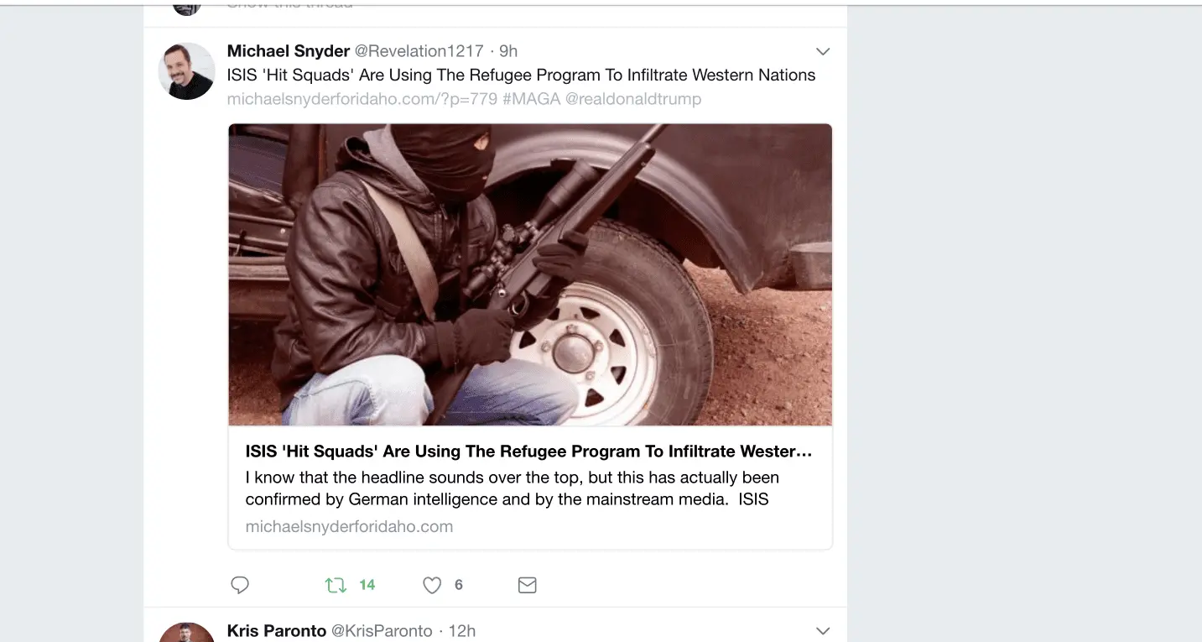Send tweet via Direct Message envelope icon
The width and height of the screenshot is (1202, 642).
(x=527, y=585)
